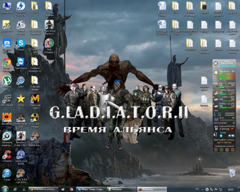The width and height of the screenshot is (240, 192).
Task: Click the clock icon in the sidebar gadget
Action: tap(216, 63)
